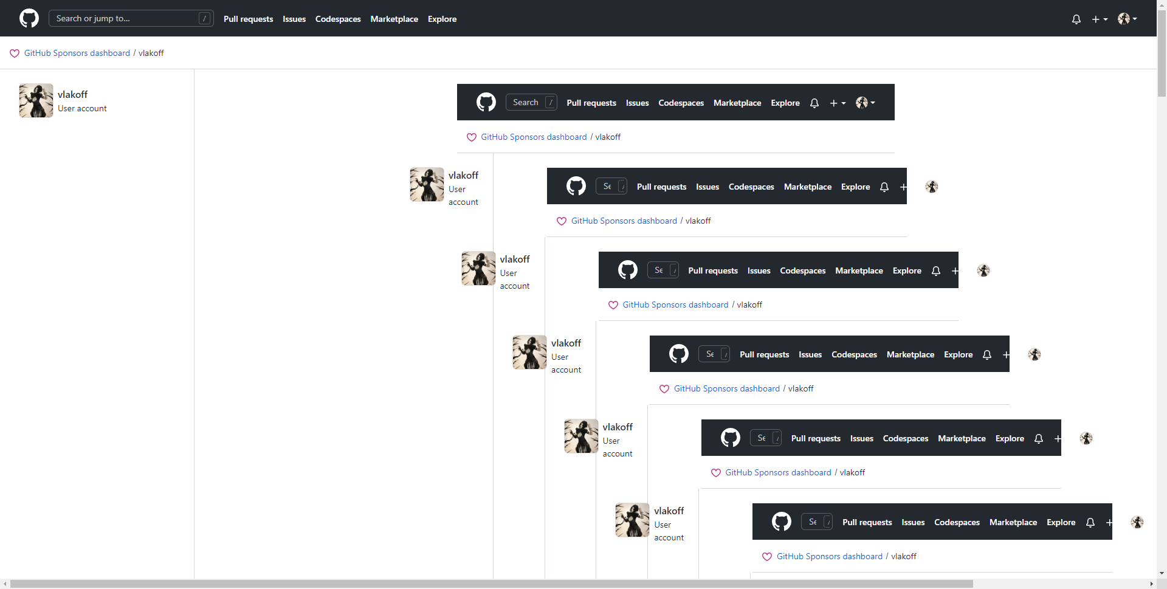1167x589 pixels.
Task: Click the nested GitHub logo inside the embedded page
Action: click(x=486, y=102)
